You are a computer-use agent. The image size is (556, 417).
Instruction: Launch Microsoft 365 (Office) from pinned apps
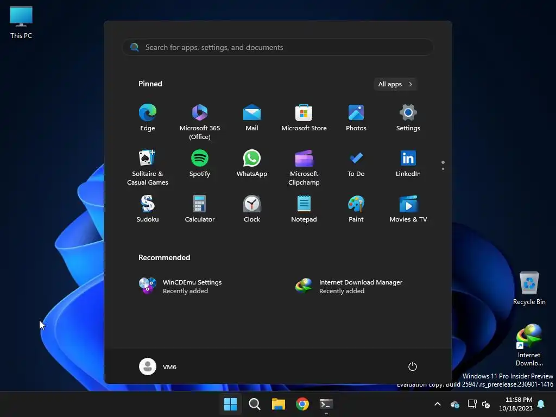coord(200,122)
